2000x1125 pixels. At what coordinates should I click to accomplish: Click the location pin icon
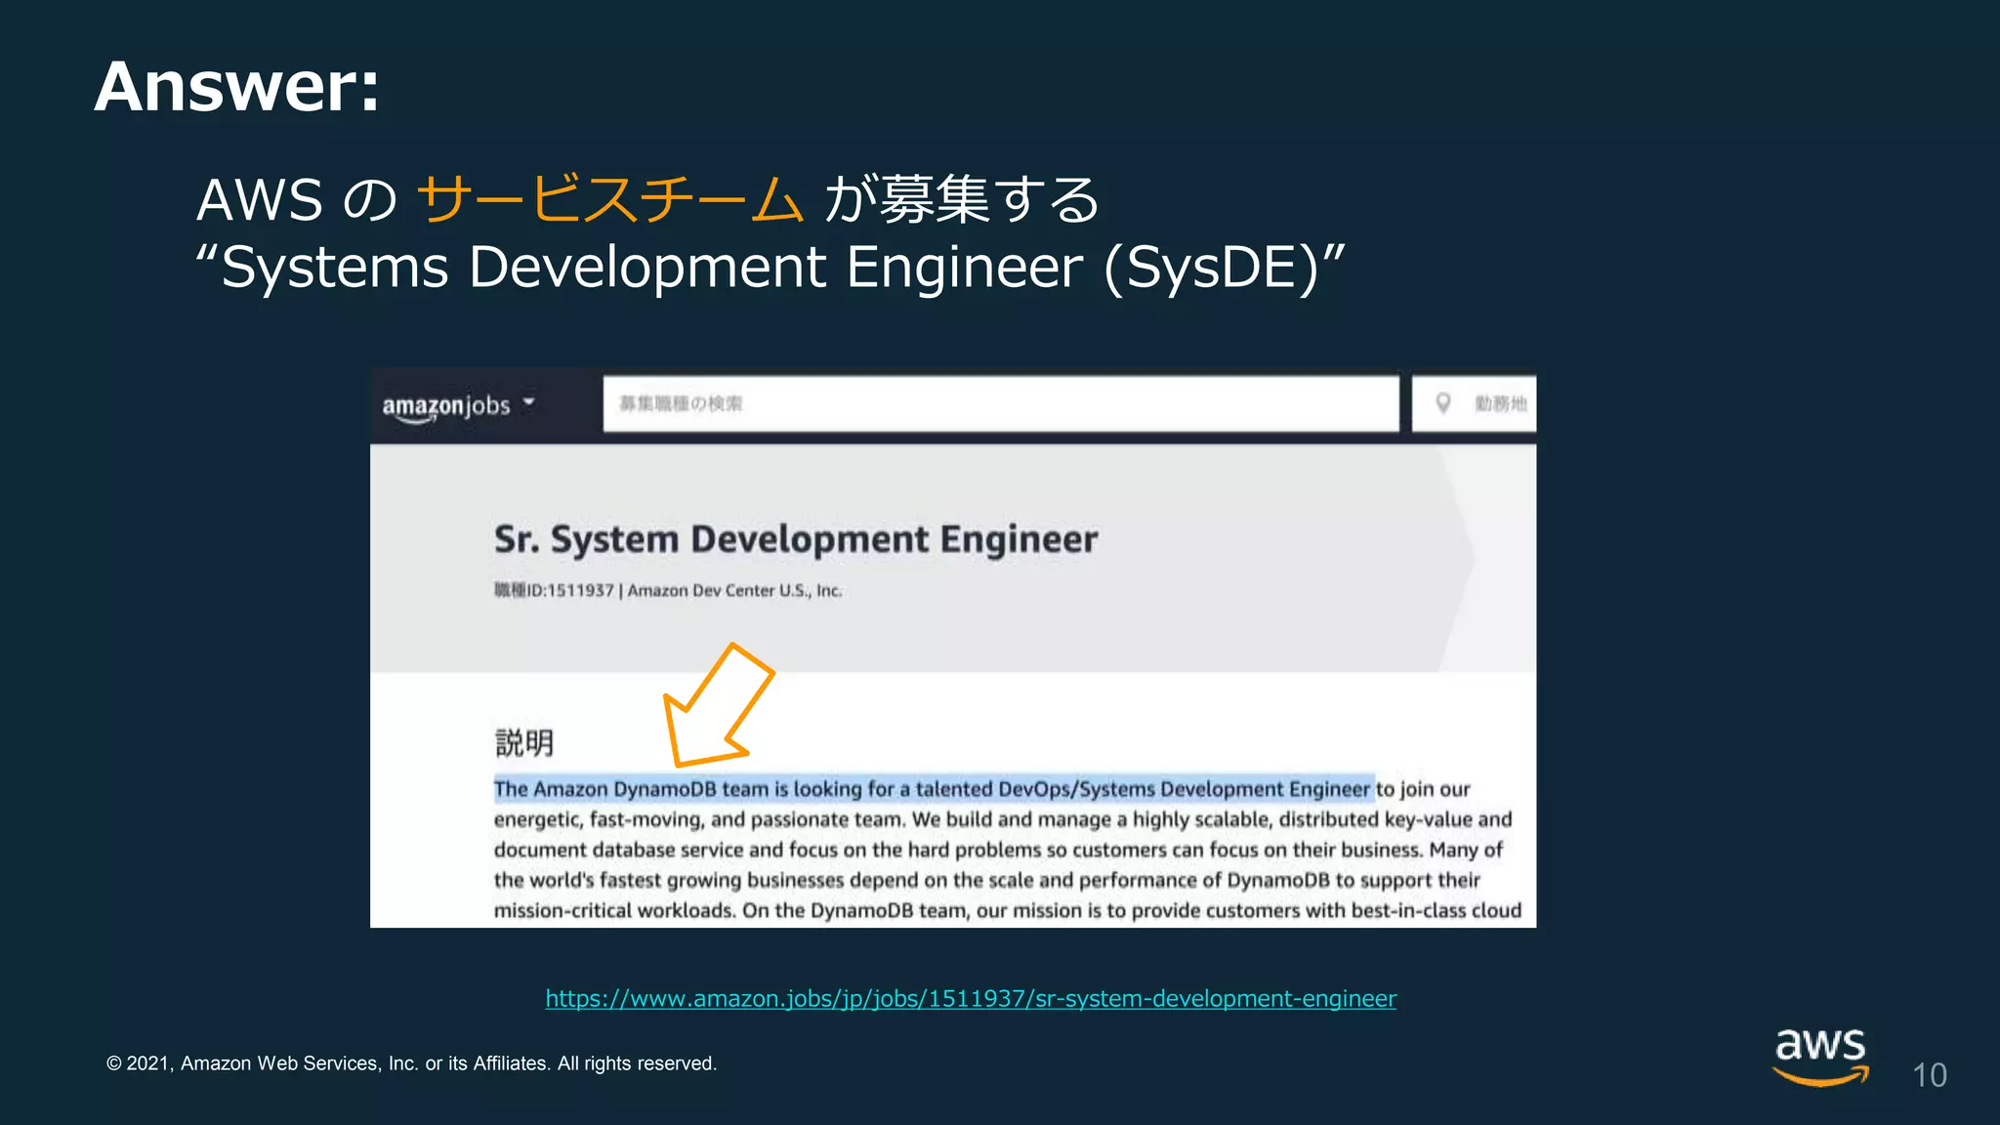(x=1442, y=403)
